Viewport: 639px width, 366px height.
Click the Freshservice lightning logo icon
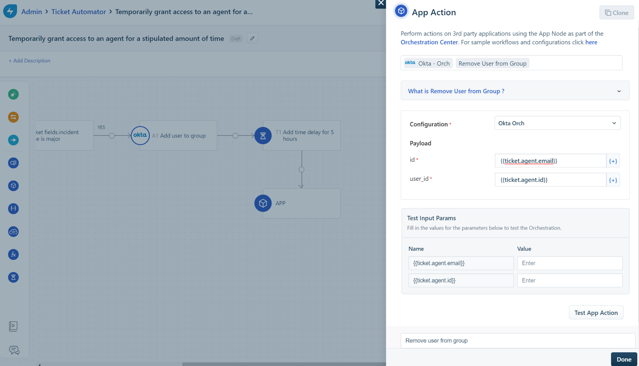pyautogui.click(x=10, y=11)
